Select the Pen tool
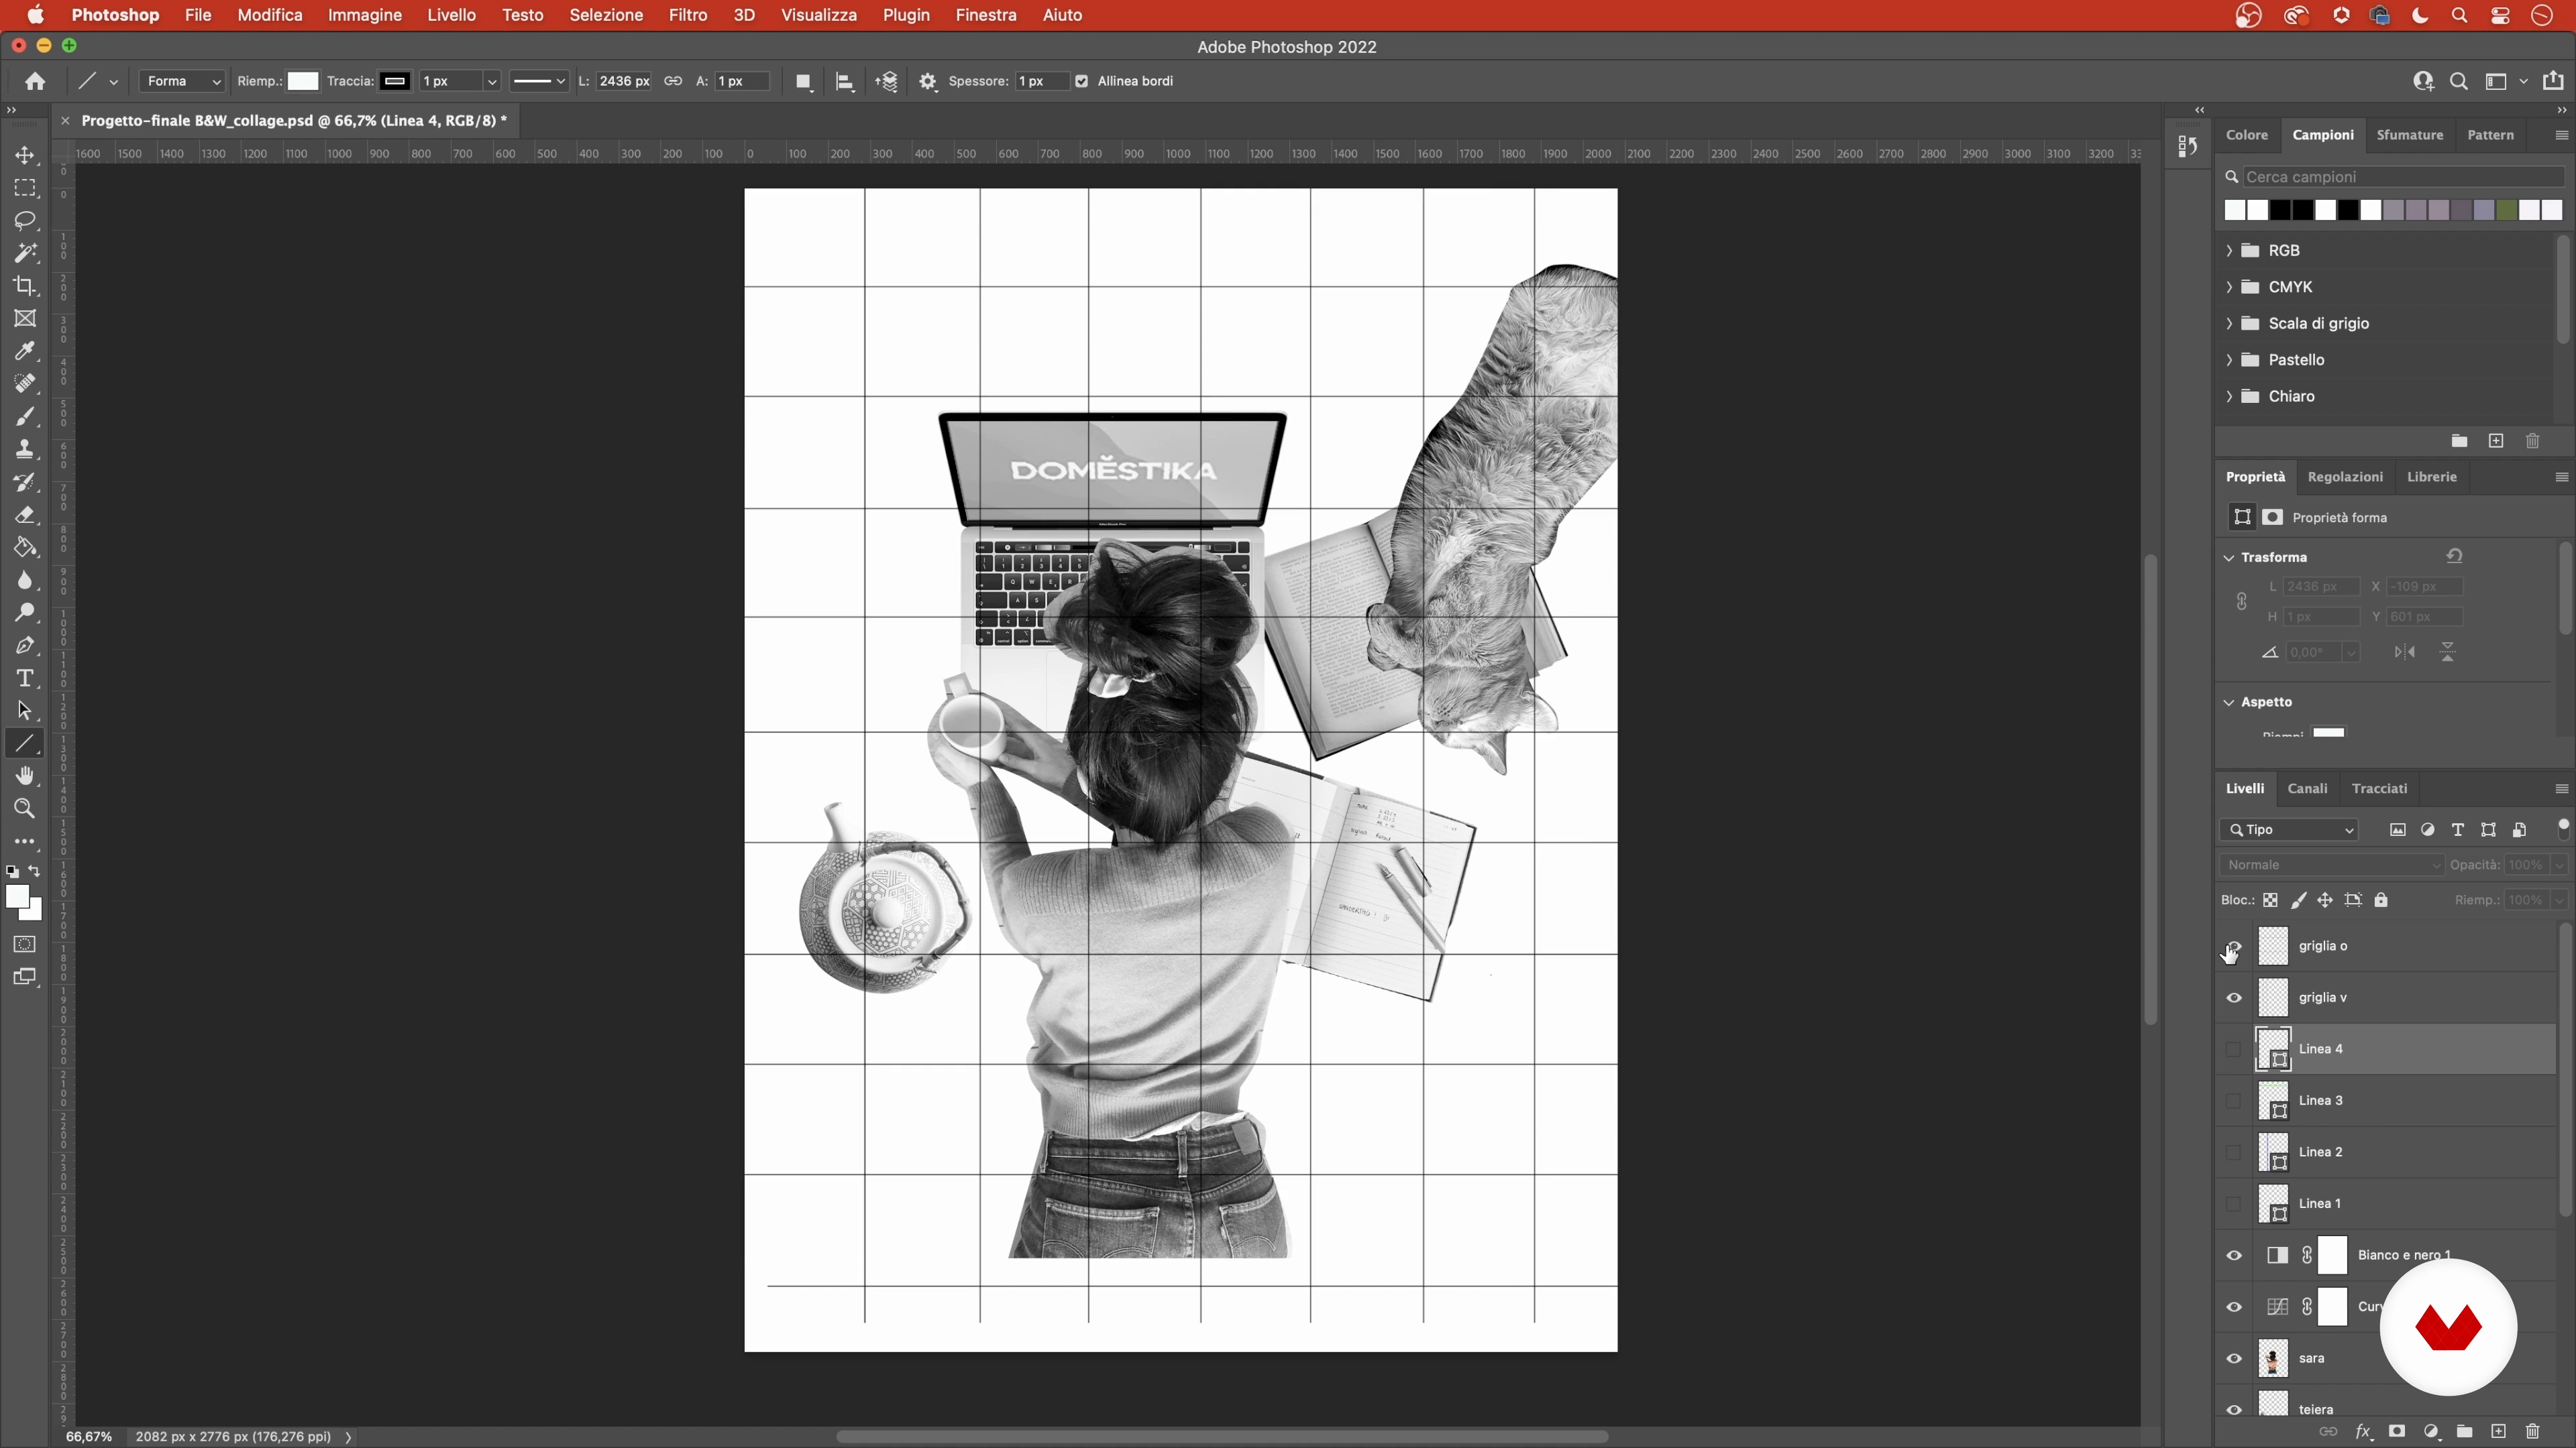Image resolution: width=2576 pixels, height=1448 pixels. (25, 646)
